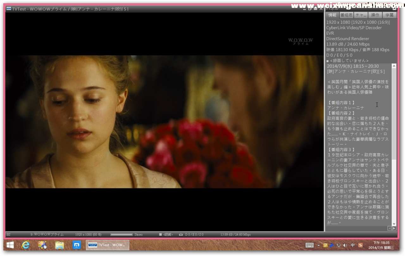Viewport: 405px width, 256px height.
Task: Click the 2014/7/9(水) 18:15～20:30 program time
Action: click(353, 66)
